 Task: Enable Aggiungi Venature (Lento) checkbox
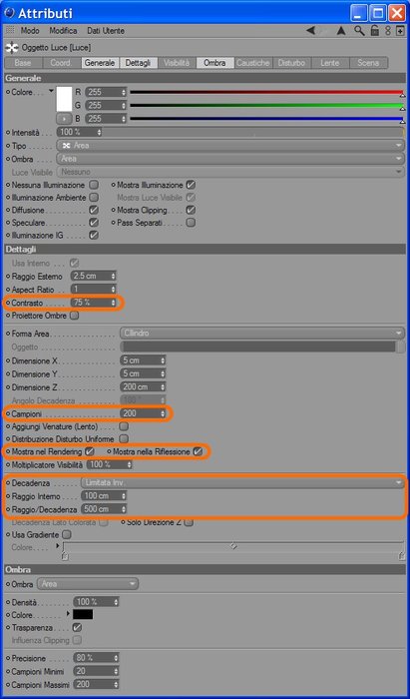(x=125, y=426)
